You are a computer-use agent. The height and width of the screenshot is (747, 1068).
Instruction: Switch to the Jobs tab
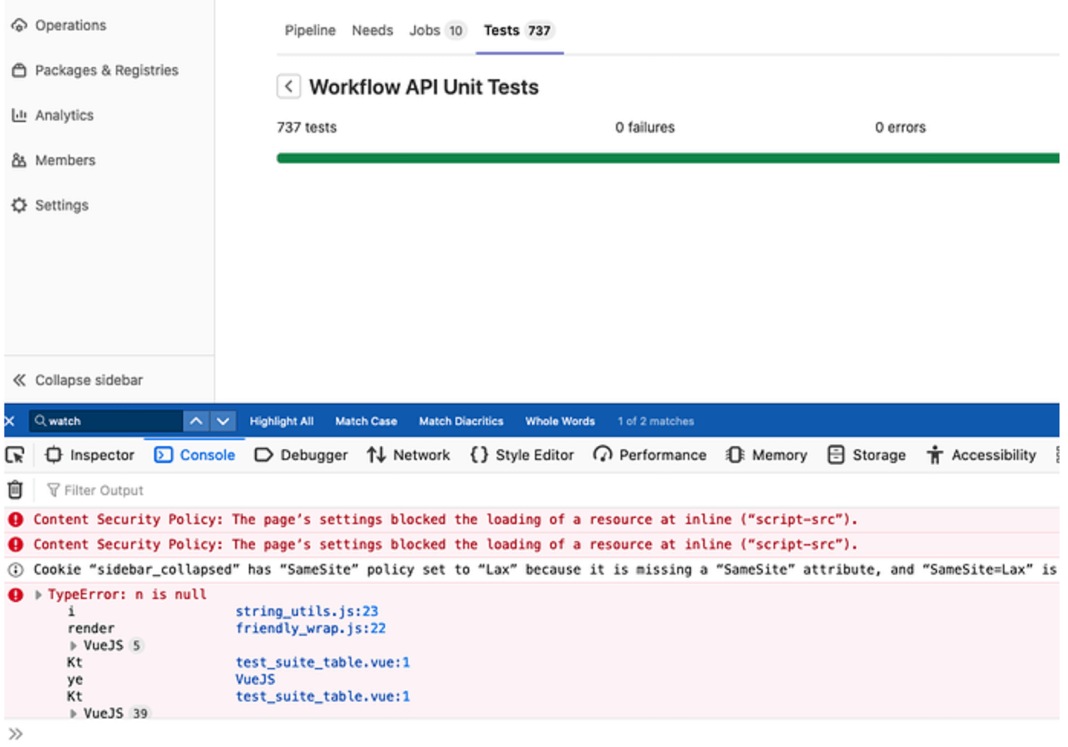(x=425, y=31)
